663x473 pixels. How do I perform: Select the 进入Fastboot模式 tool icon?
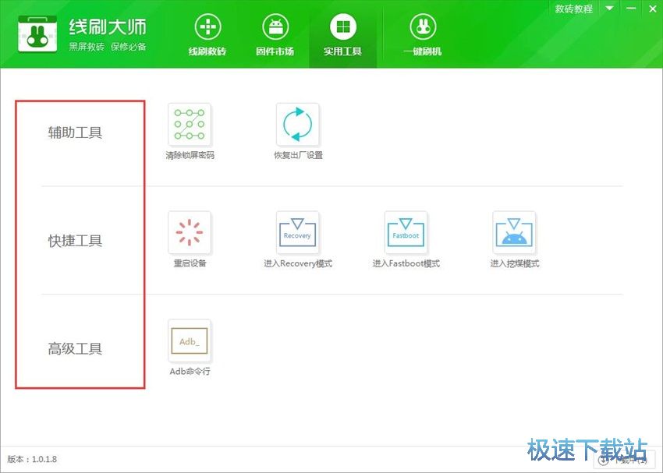click(406, 233)
